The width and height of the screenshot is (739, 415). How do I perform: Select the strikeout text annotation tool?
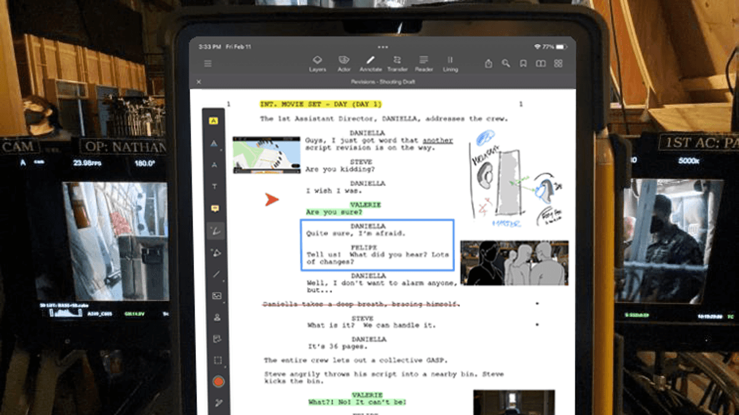click(214, 165)
